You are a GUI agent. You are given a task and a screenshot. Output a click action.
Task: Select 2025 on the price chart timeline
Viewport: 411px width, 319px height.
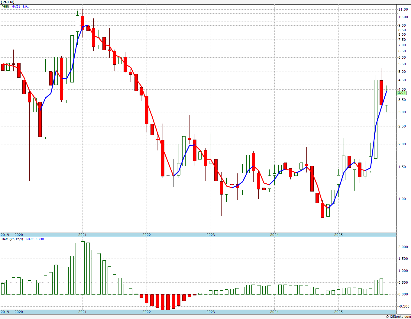tap(338, 235)
